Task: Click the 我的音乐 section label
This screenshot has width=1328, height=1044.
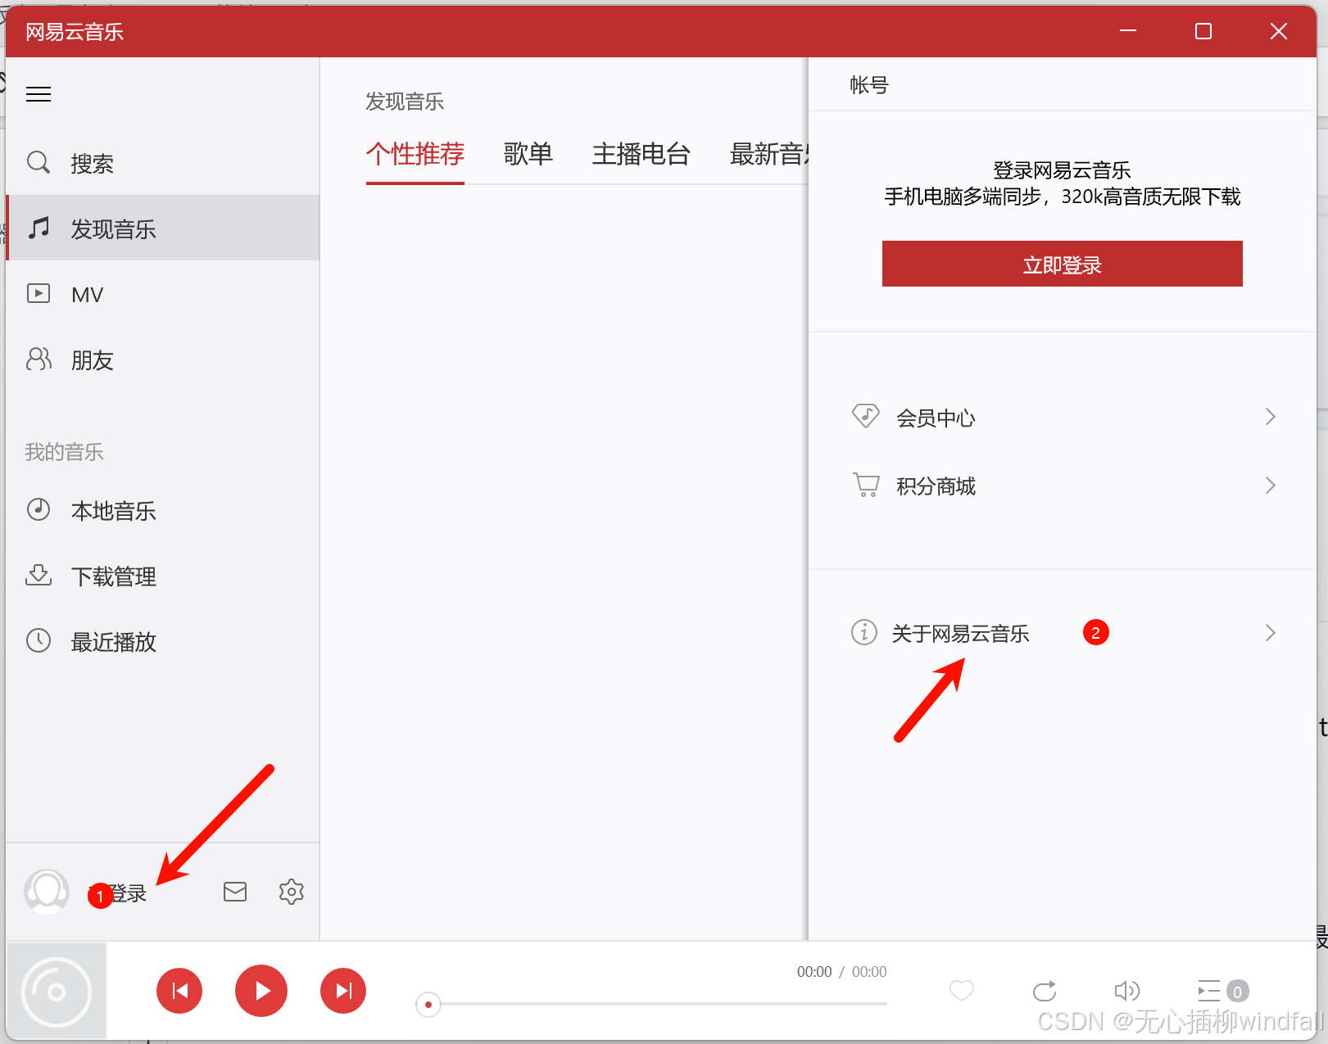Action: pyautogui.click(x=64, y=452)
